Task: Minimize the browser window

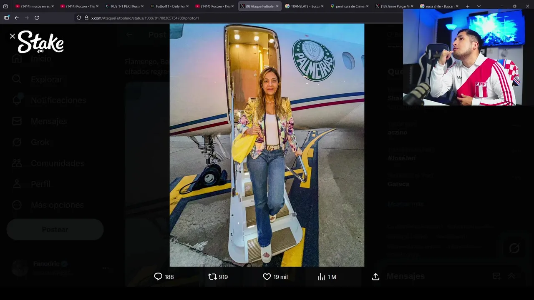Action: (x=503, y=6)
